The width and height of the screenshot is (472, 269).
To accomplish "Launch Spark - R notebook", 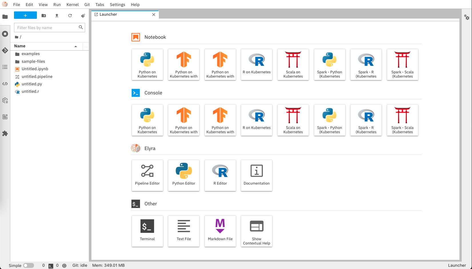I will [x=366, y=64].
